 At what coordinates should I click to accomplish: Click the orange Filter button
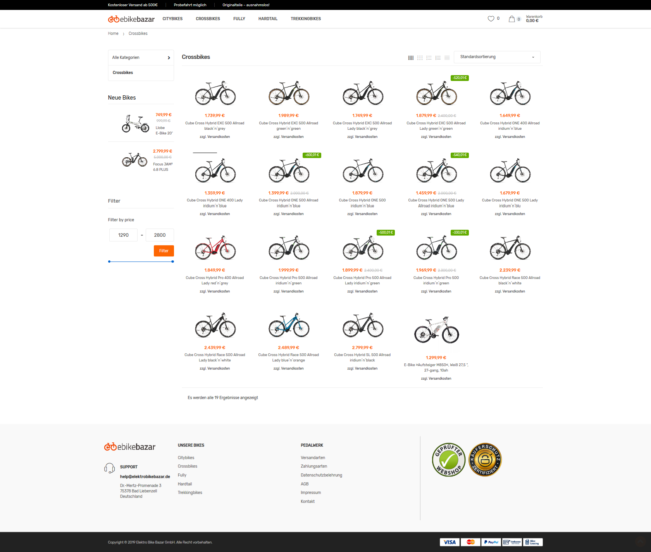164,251
